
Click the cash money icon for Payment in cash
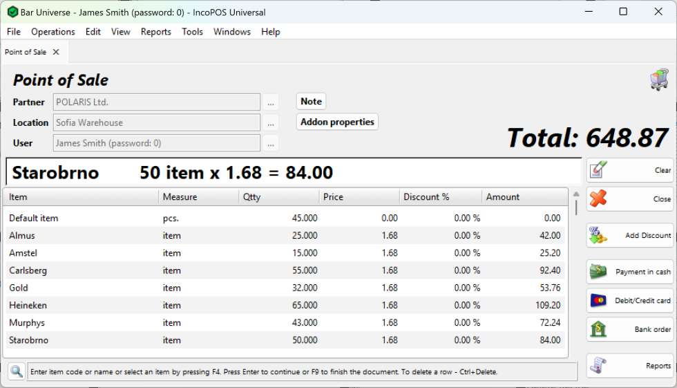(598, 271)
